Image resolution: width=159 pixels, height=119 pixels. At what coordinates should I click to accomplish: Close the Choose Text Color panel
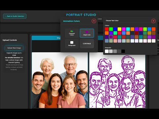point(153,21)
